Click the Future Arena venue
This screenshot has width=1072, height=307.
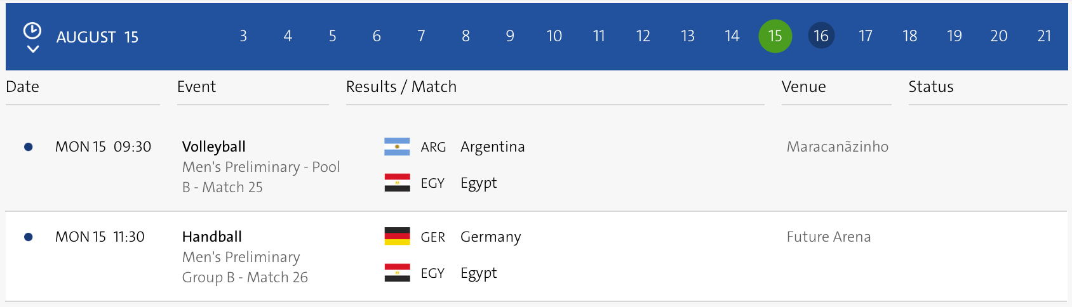(828, 237)
